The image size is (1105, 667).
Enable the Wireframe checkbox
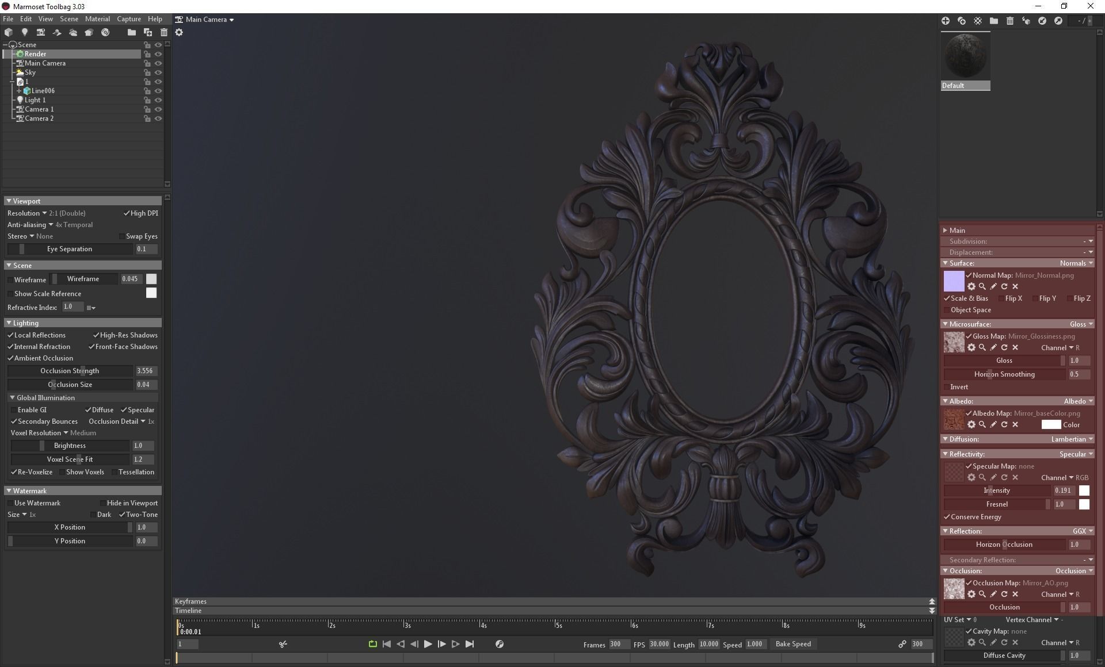point(11,280)
